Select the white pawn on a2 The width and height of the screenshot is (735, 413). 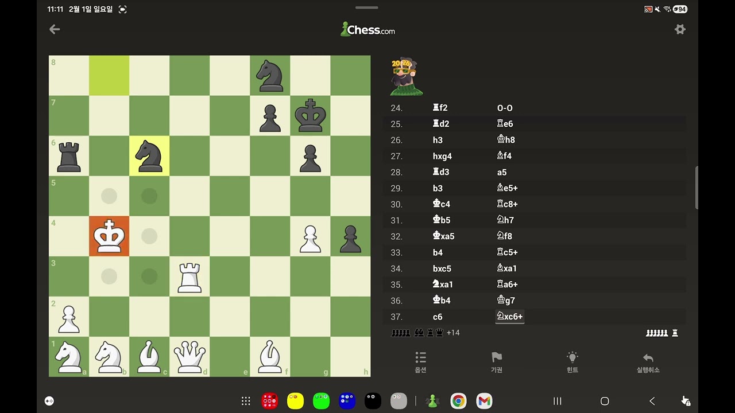tap(69, 316)
